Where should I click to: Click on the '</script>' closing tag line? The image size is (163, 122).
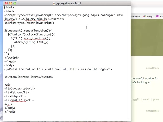coord(12,58)
